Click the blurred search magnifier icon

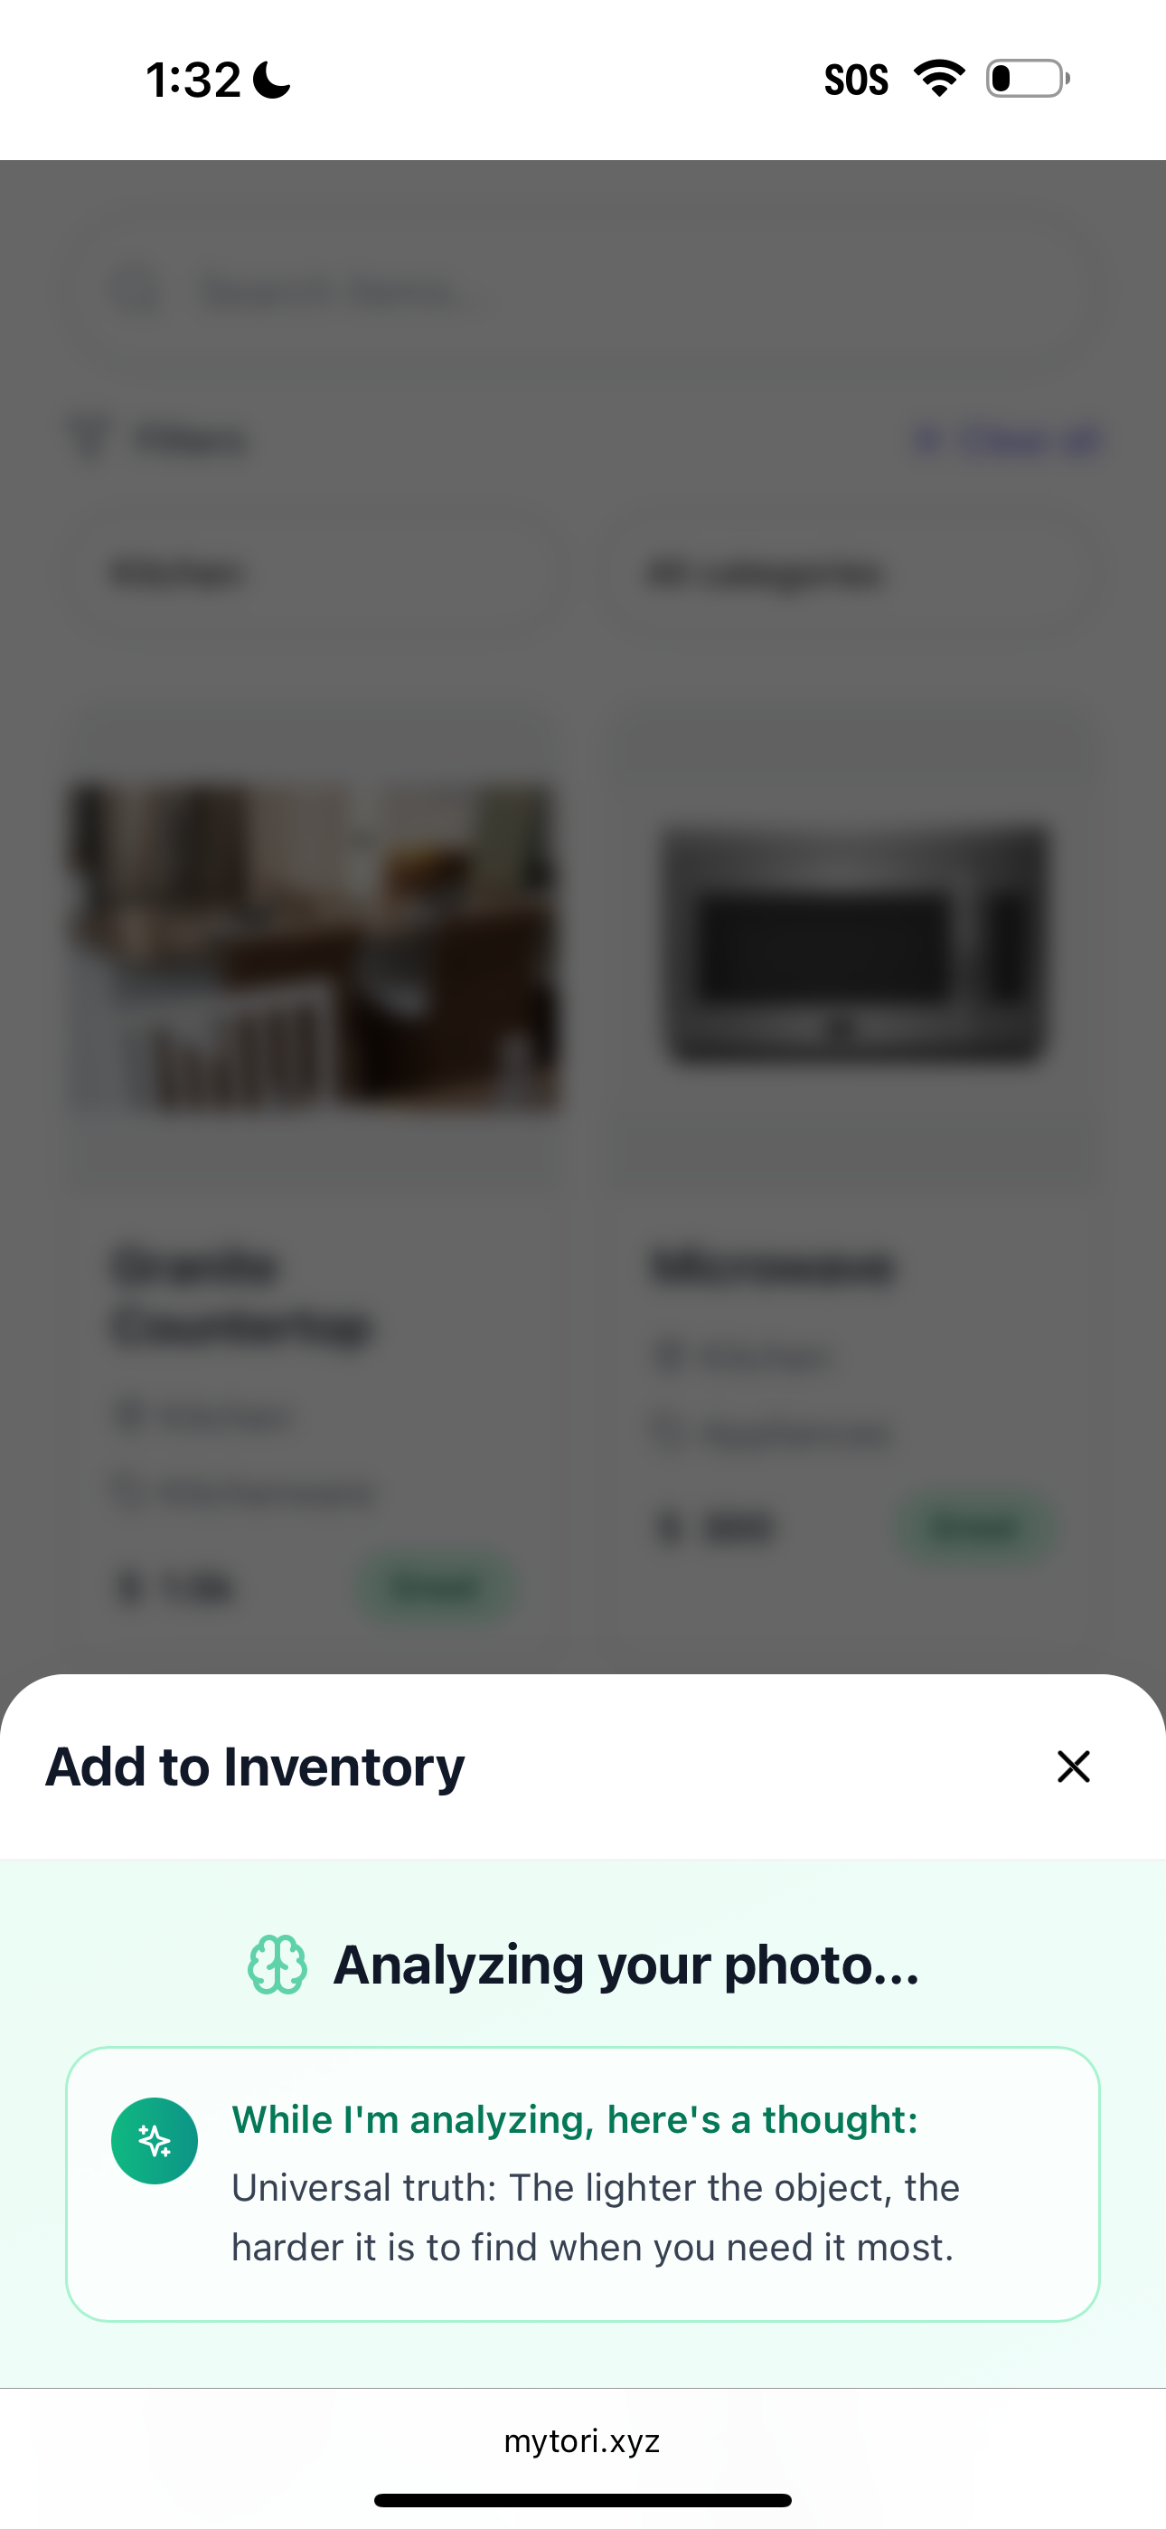click(x=136, y=292)
